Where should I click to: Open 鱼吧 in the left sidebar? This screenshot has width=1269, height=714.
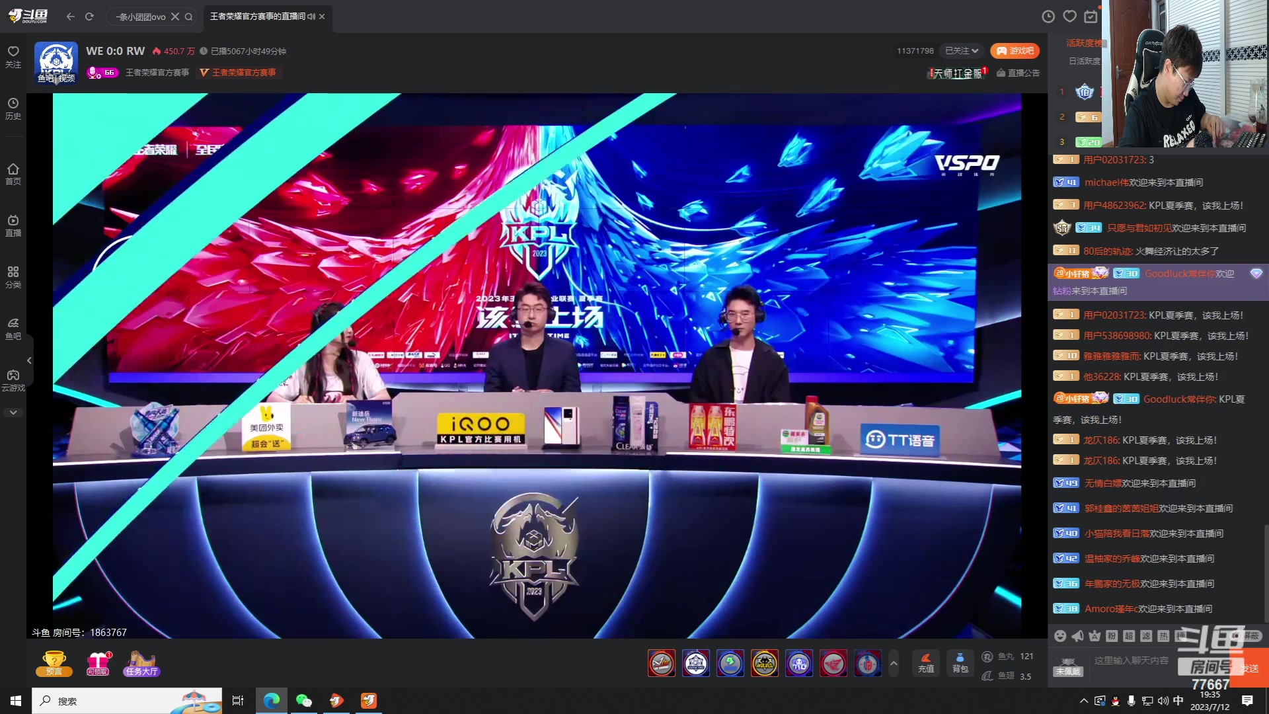click(13, 329)
